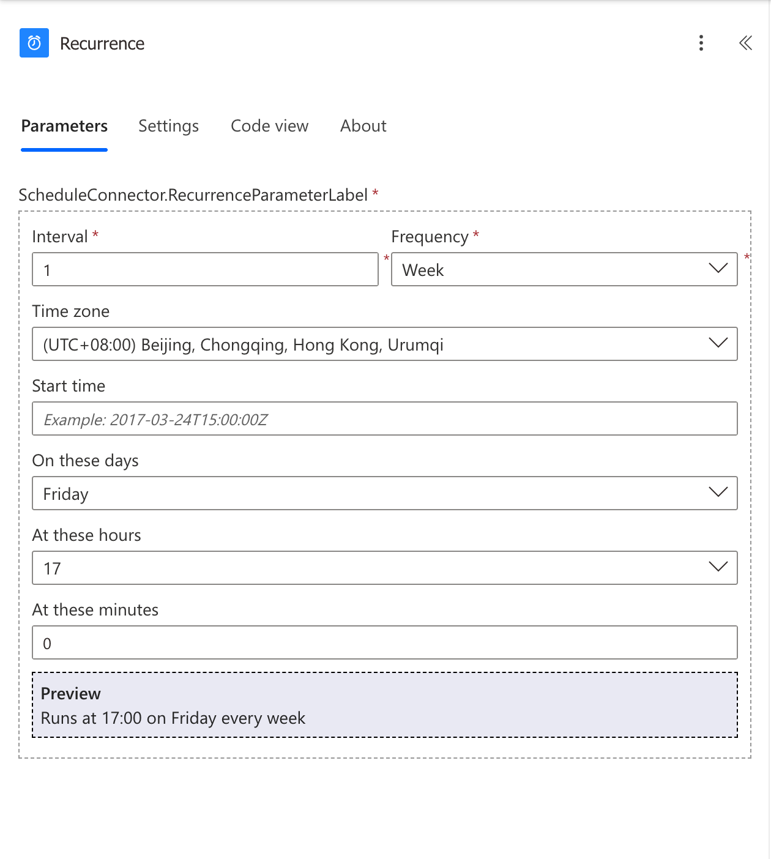Viewport: 771px width, 859px height.
Task: Expand the On these days dropdown
Action: pos(385,493)
